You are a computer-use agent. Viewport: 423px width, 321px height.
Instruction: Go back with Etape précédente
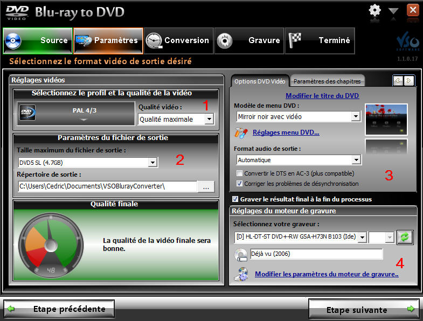(x=59, y=309)
